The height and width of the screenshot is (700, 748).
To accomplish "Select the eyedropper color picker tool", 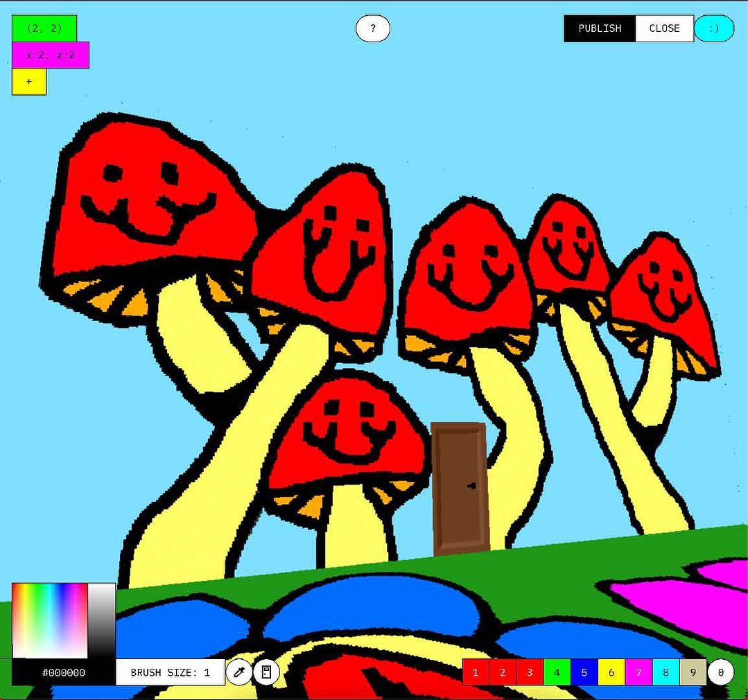I will pyautogui.click(x=238, y=672).
